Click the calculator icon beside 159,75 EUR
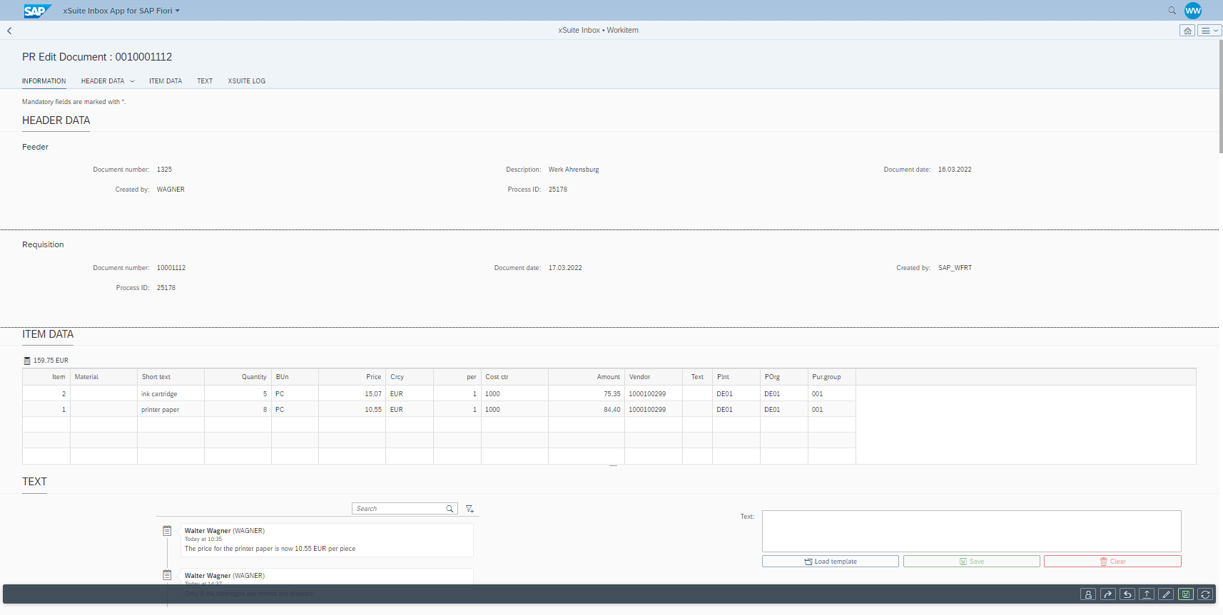Screen dimensions: 1223x615 pyautogui.click(x=27, y=361)
